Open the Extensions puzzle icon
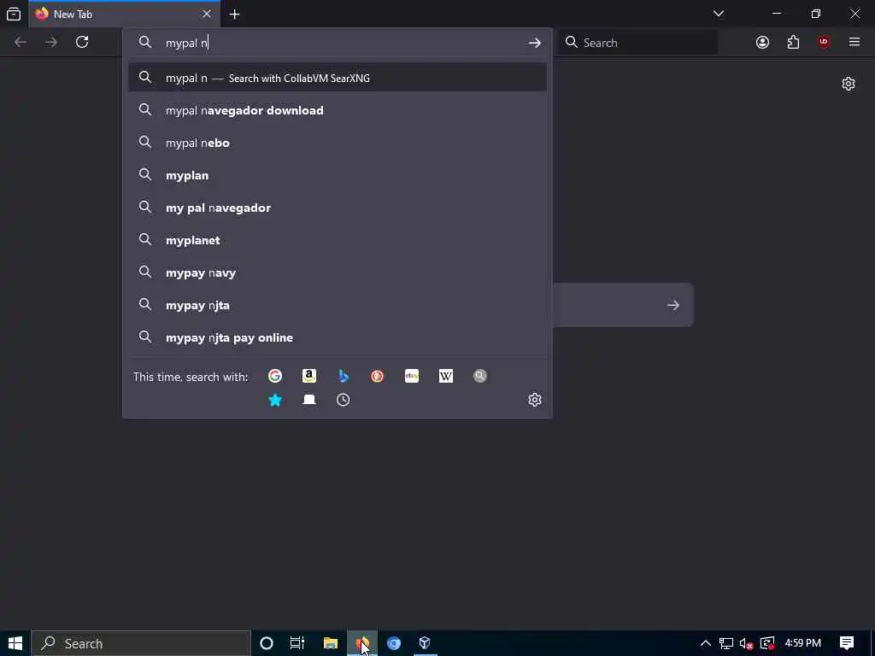Image resolution: width=875 pixels, height=656 pixels. [x=793, y=42]
